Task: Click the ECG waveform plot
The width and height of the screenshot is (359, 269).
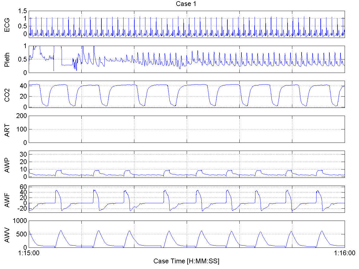Action: (x=187, y=24)
